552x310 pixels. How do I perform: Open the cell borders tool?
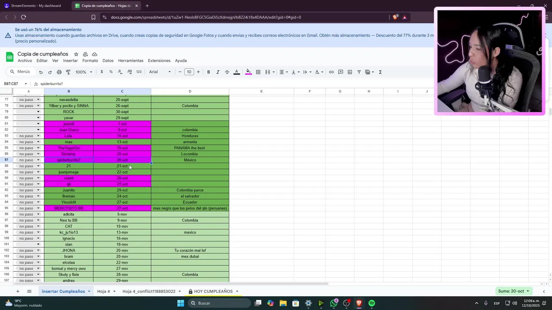pos(258,72)
